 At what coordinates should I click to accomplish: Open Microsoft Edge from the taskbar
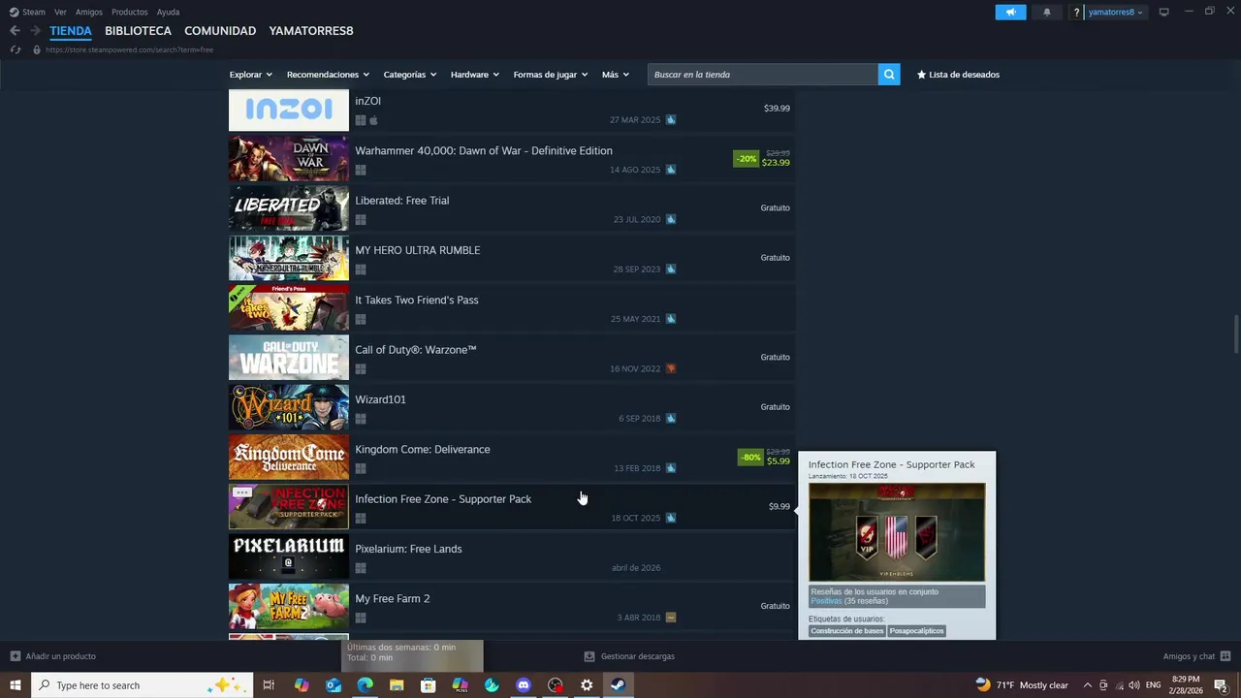click(365, 685)
